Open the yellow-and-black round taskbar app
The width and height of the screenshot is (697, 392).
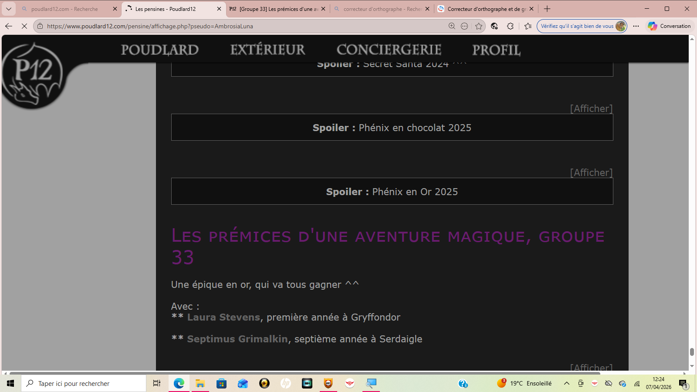point(264,383)
